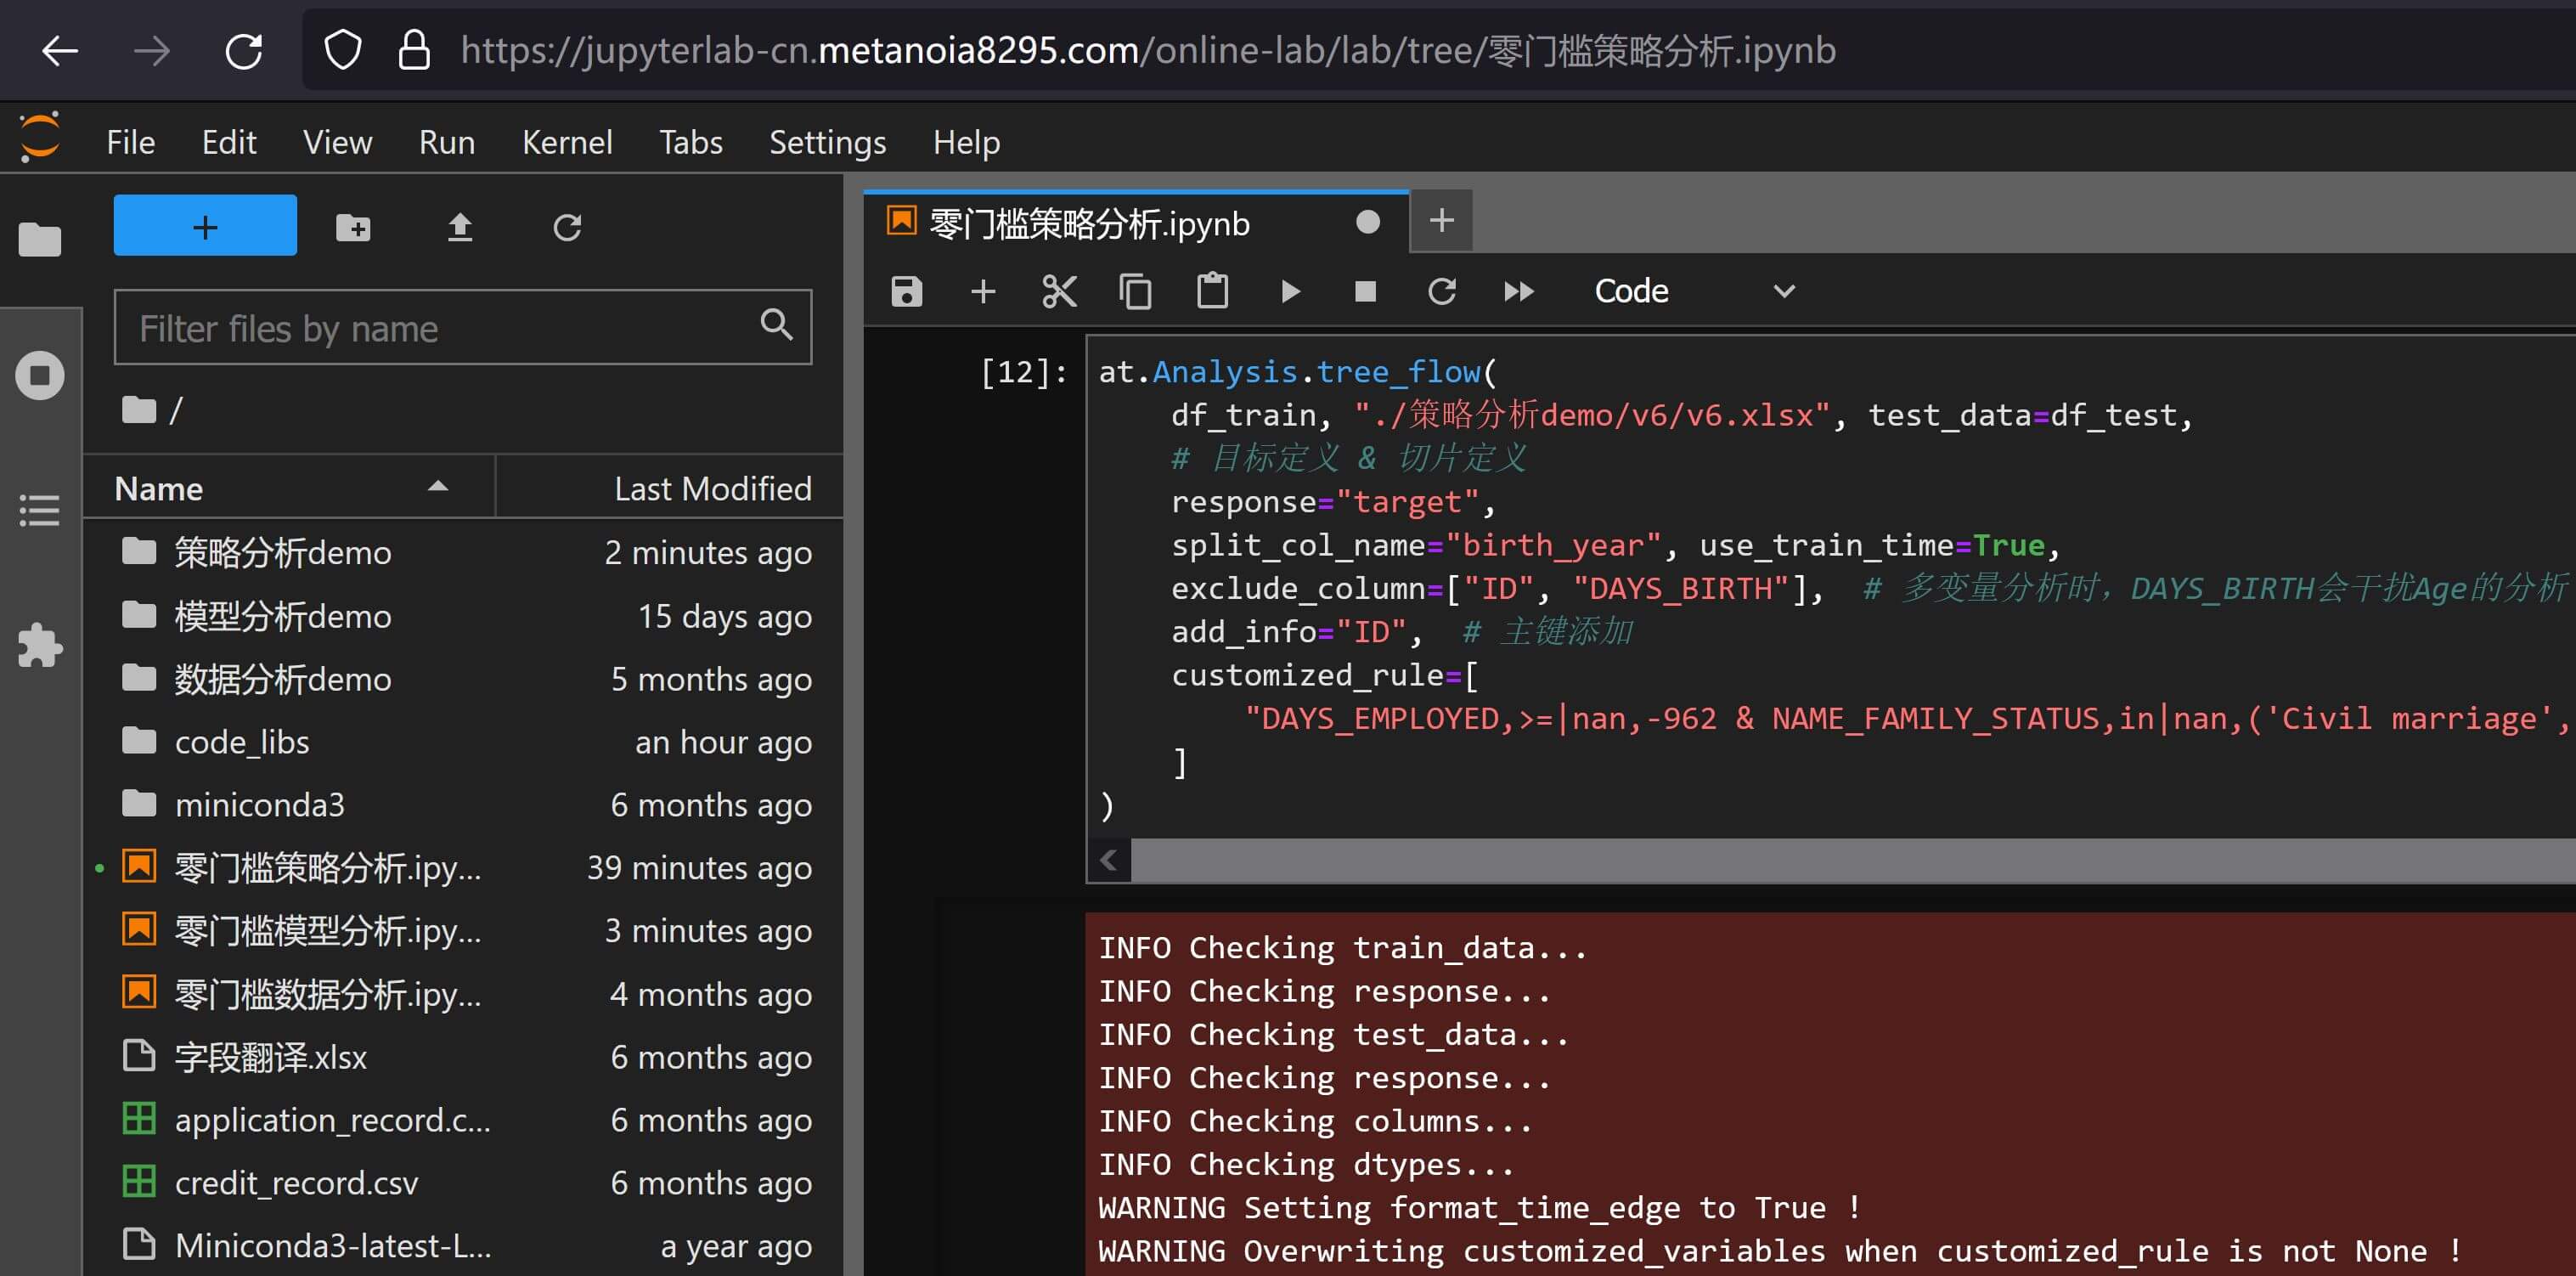Open the 策略分析demo folder
Image resolution: width=2576 pixels, height=1276 pixels.
(x=282, y=552)
